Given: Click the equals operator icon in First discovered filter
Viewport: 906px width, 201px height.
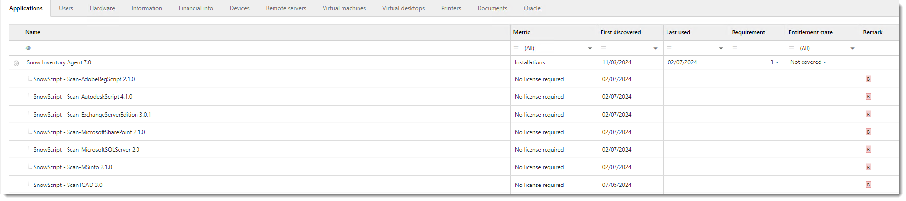Looking at the screenshot, I should (603, 48).
